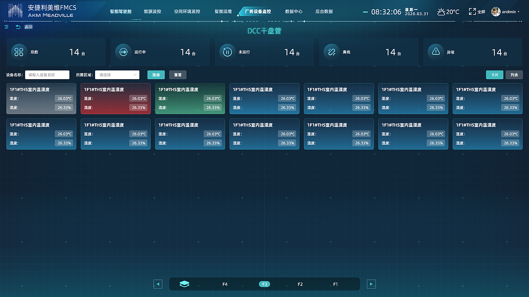Viewport: 529px width, 297px height.
Task: Click the 异常 warning triangle icon
Action: click(x=436, y=52)
